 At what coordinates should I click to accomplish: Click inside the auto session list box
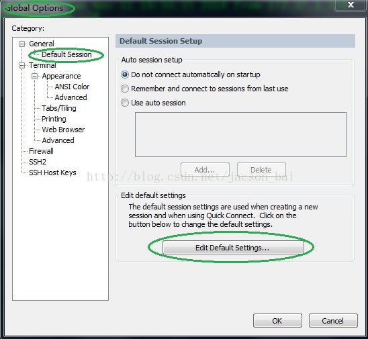tap(240, 134)
